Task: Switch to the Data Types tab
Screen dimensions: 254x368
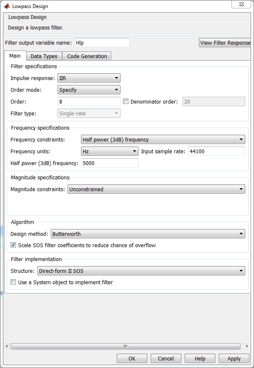Action: click(x=44, y=56)
